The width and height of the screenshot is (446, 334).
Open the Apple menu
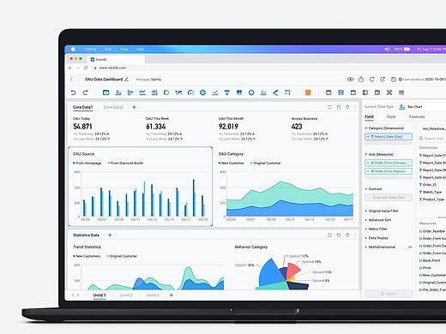tap(73, 49)
